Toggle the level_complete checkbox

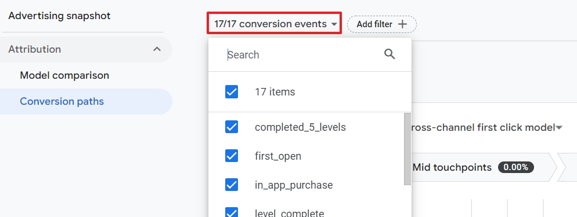coord(232,212)
